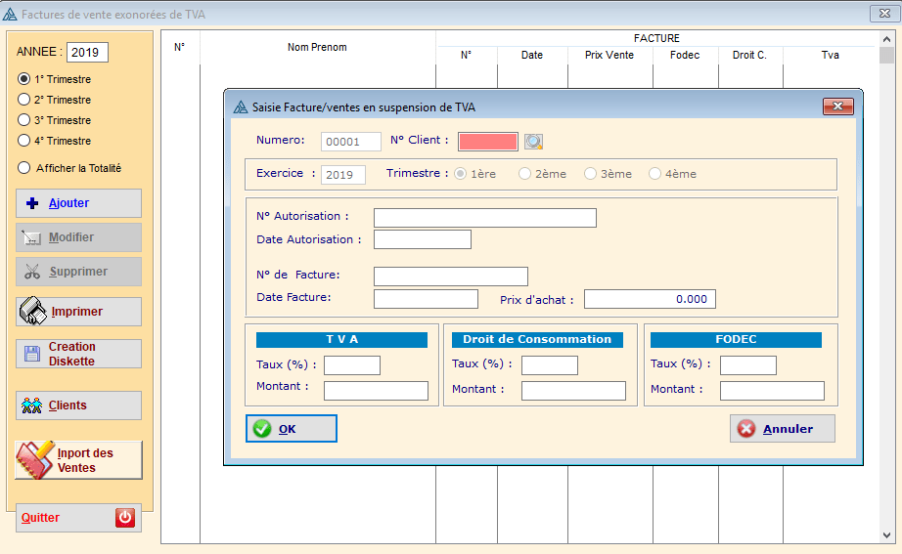Click the Date Facture input field
Viewport: 902px width, 554px height.
click(x=426, y=299)
